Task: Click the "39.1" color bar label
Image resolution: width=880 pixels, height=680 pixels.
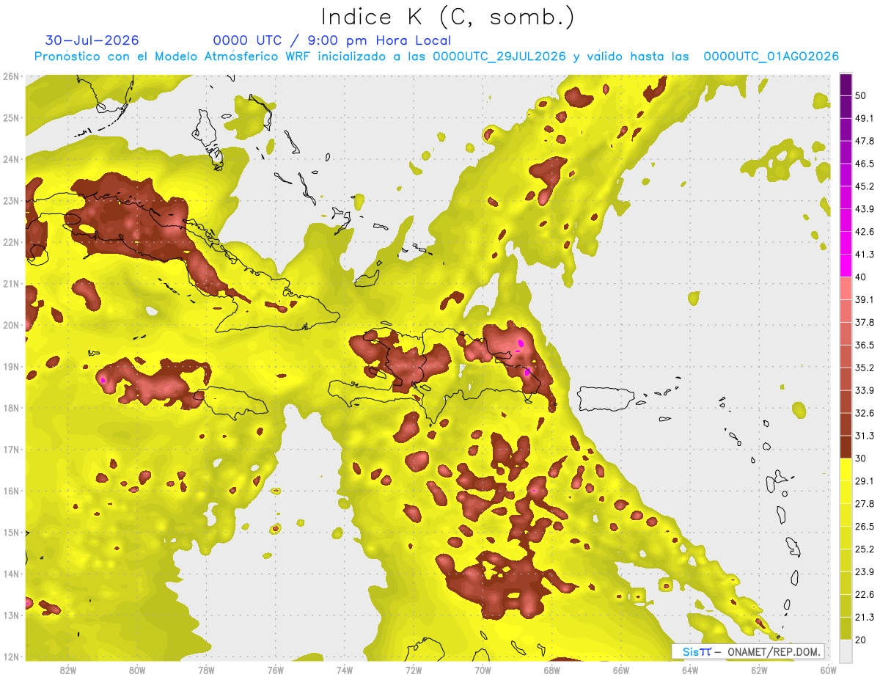Action: [x=865, y=299]
